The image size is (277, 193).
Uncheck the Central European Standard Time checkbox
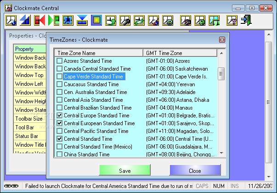[60, 123]
